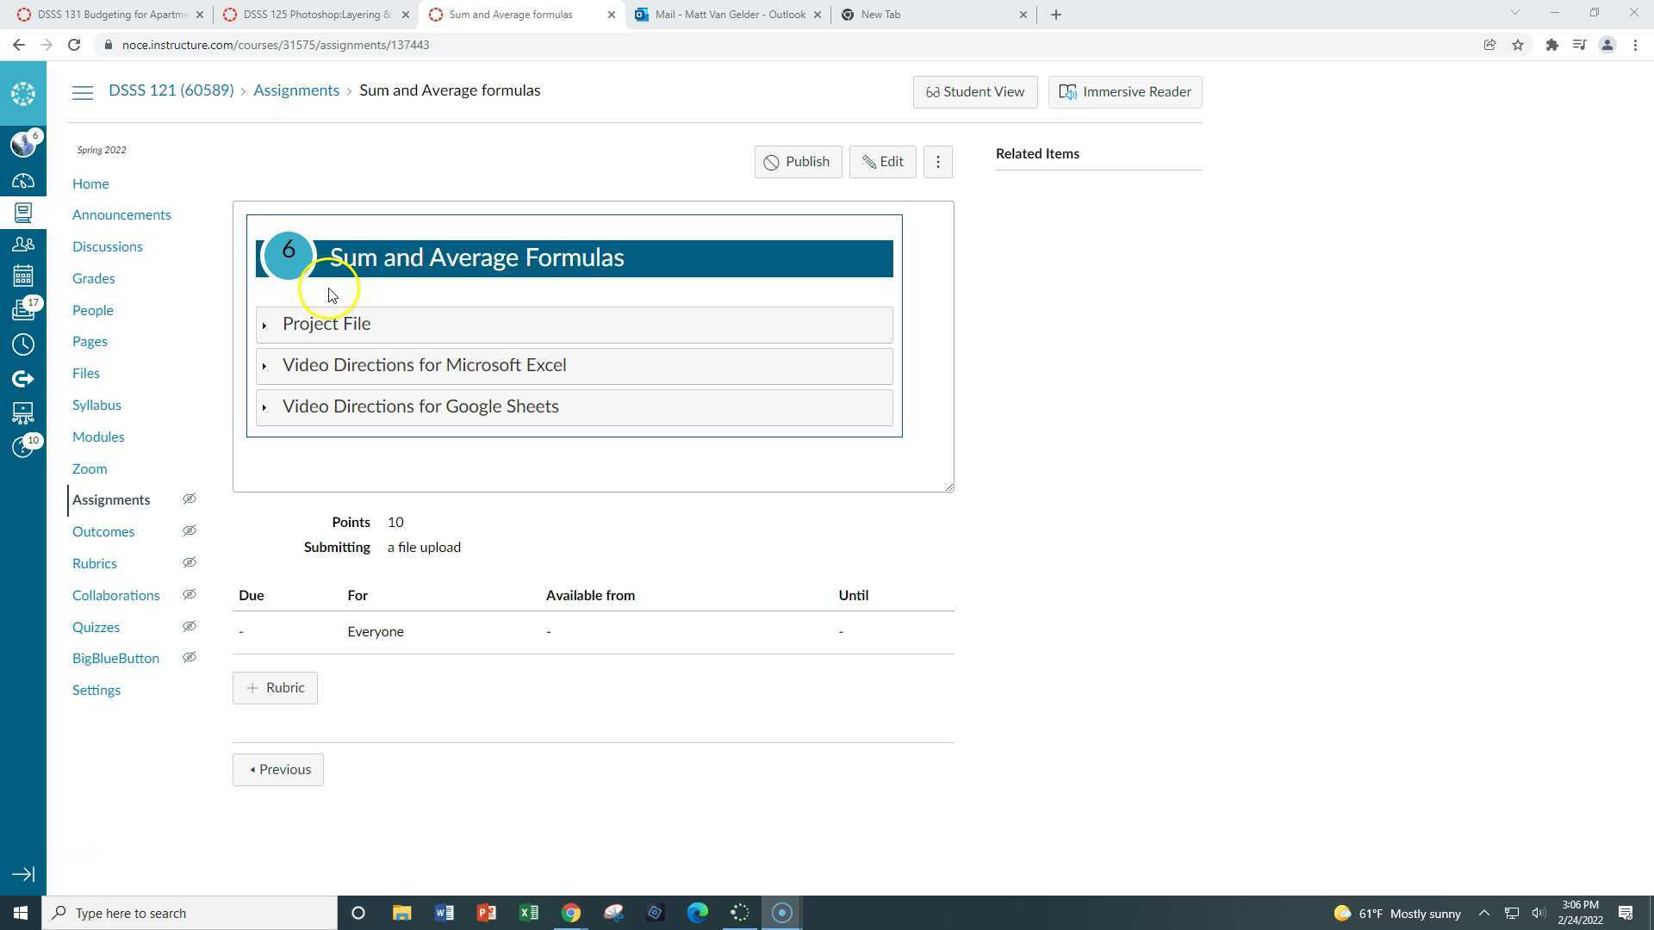Open the Calendar icon in global navigation
The image size is (1654, 930).
coord(23,276)
